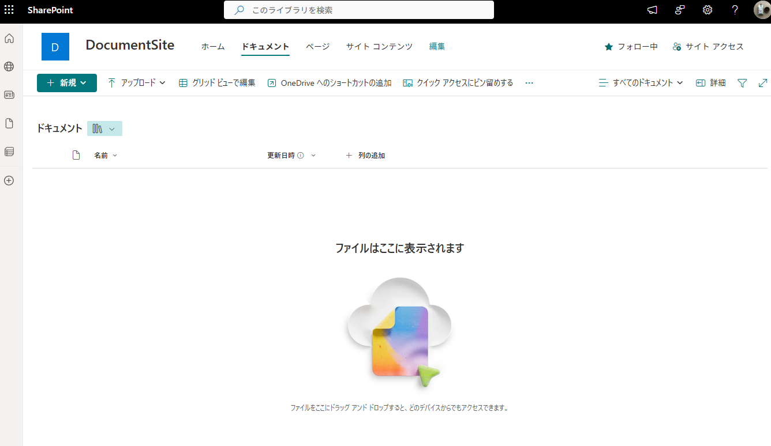Open the サイト コンテンツ navigation tab

[x=379, y=47]
